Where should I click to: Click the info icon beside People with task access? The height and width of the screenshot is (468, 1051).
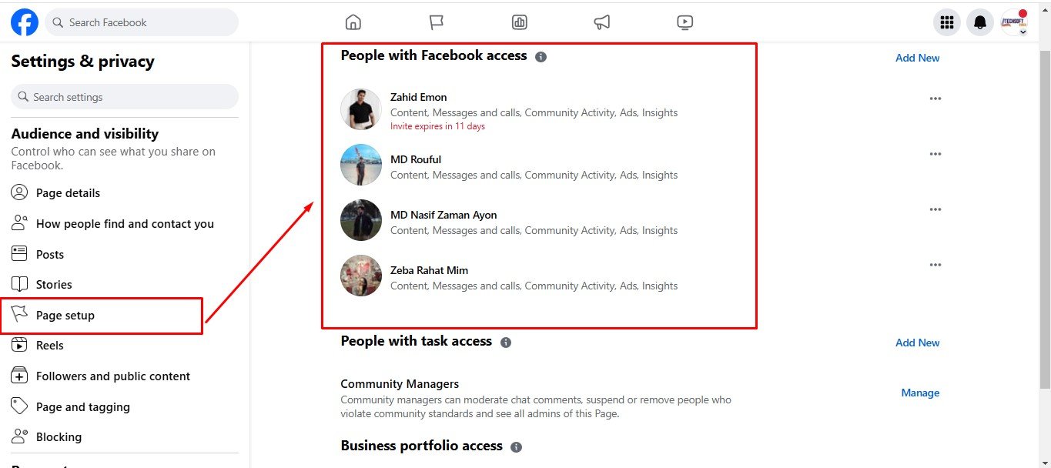click(x=506, y=343)
